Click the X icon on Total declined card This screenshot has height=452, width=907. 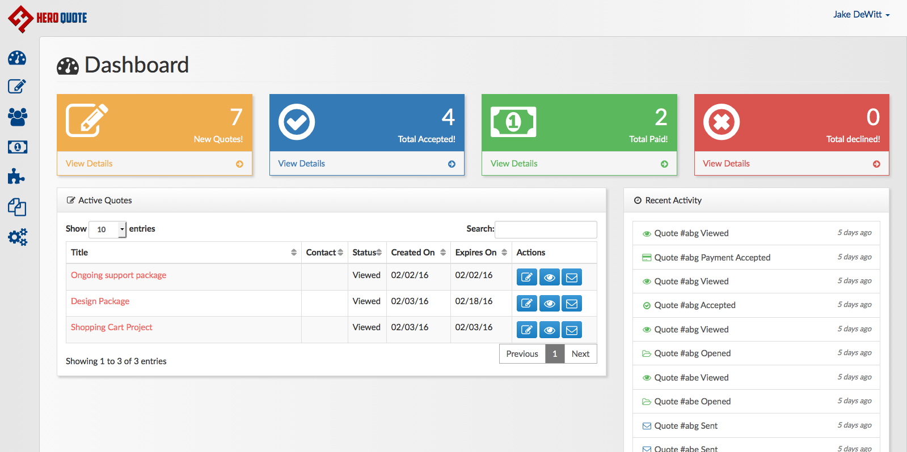[x=722, y=122]
